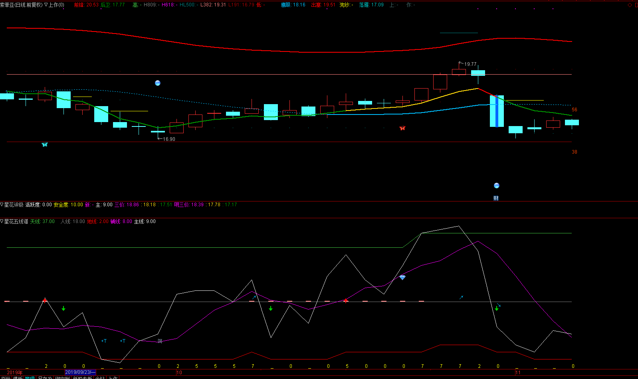This screenshot has width=638, height=379.
Task: Click the 16.90 low price label
Action: pyautogui.click(x=169, y=139)
